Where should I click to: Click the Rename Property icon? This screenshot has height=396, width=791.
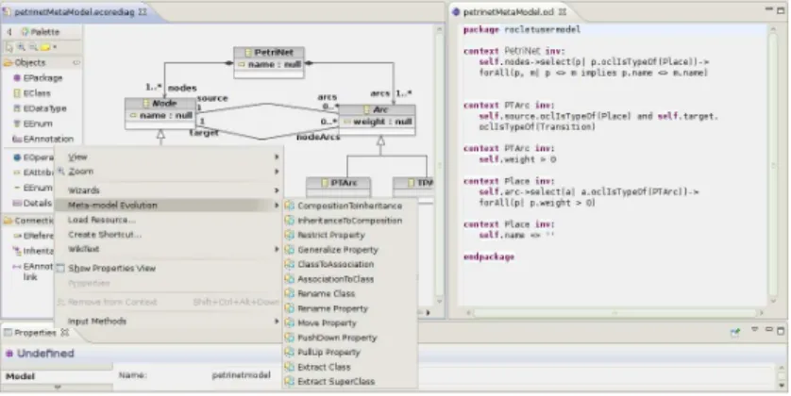[290, 308]
